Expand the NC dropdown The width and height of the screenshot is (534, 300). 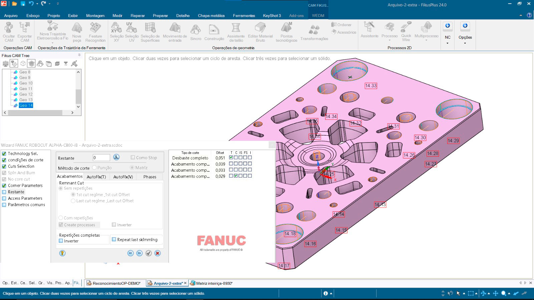[x=448, y=43]
